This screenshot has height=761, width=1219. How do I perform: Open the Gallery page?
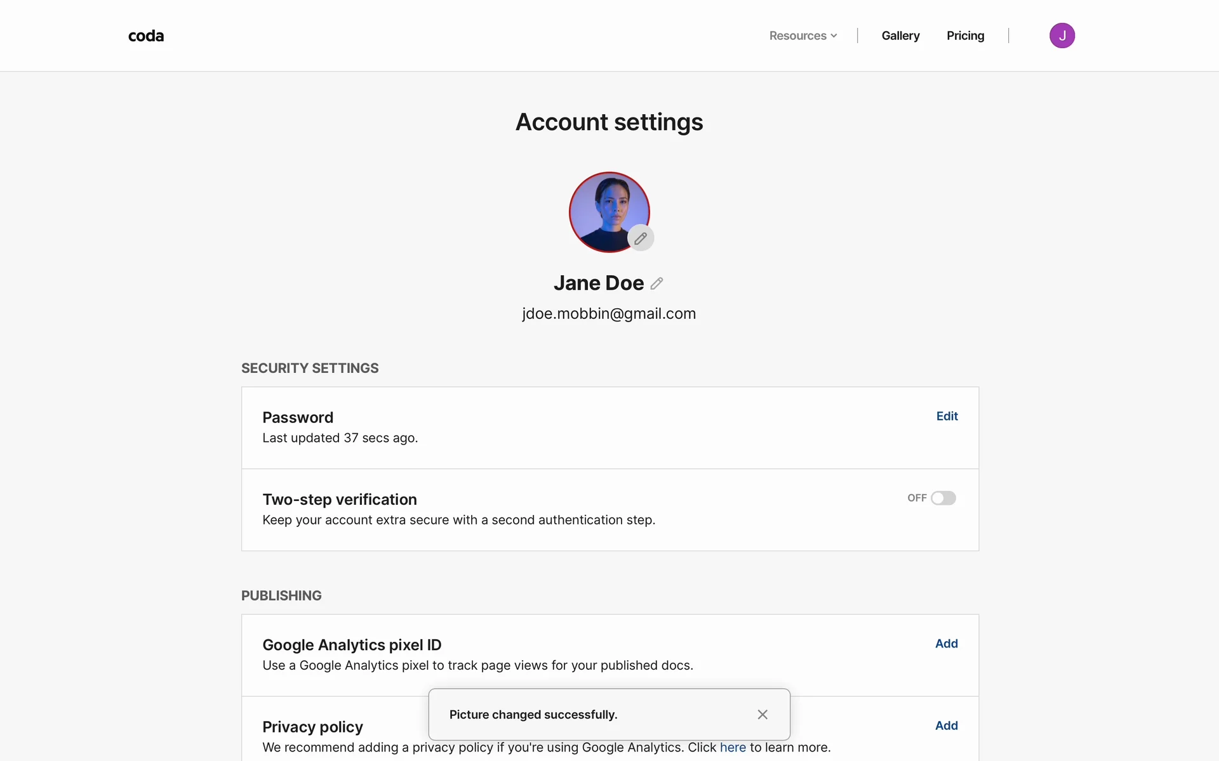[900, 36]
